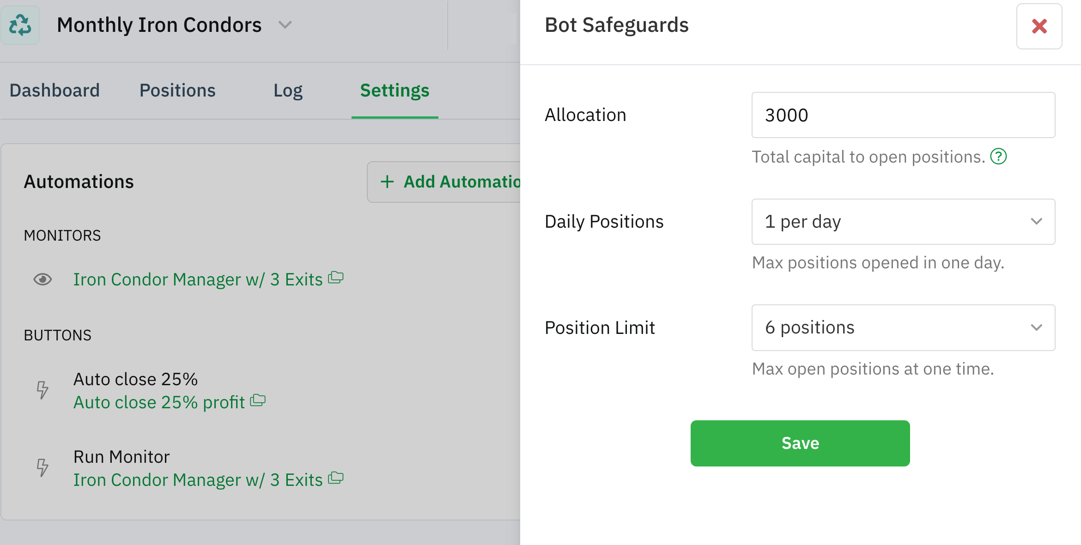The height and width of the screenshot is (545, 1081).
Task: Switch to the Dashboard tab
Action: point(54,91)
